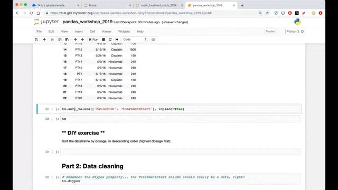The image size is (338, 190).
Task: Open the View menu
Action: click(64, 32)
